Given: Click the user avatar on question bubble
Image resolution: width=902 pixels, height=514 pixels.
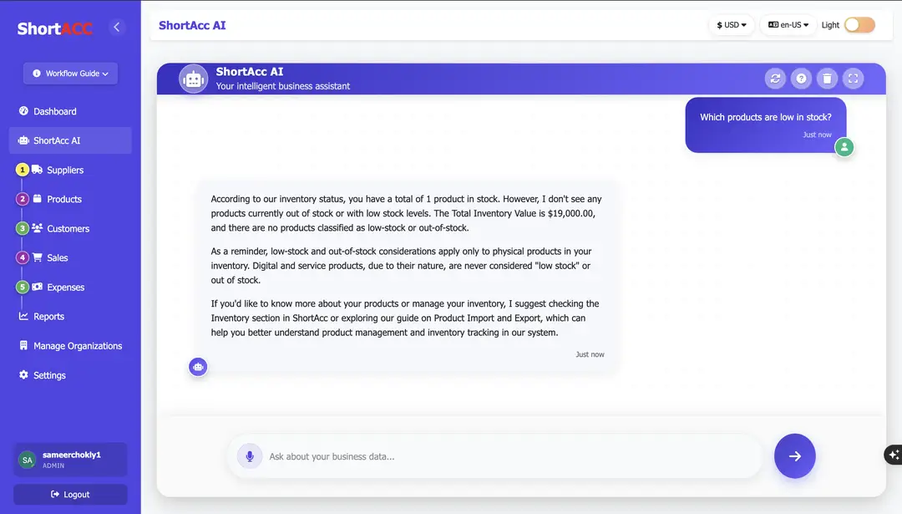Looking at the screenshot, I should [x=844, y=147].
